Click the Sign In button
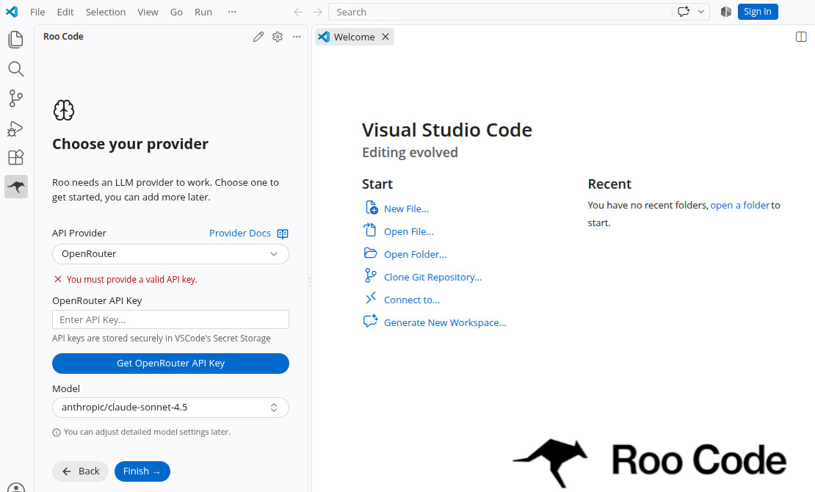This screenshot has height=492, width=815. coord(757,12)
